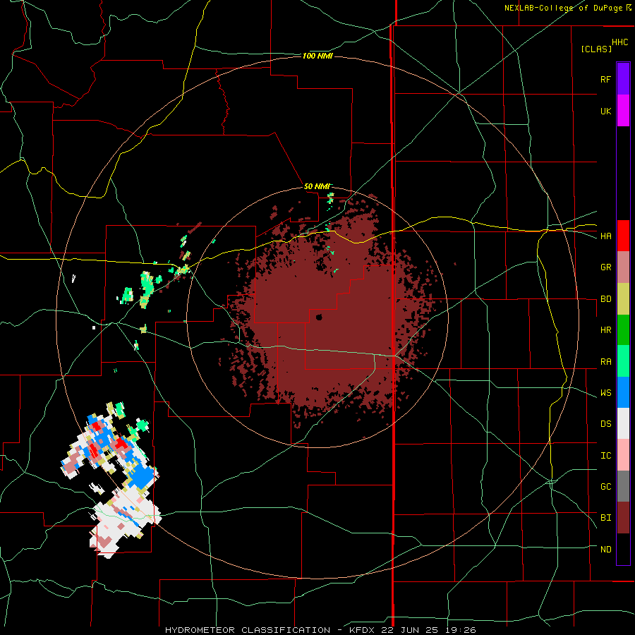
Task: Click the 'NEXLAB-College of DuPage' credit text
Action: point(563,8)
